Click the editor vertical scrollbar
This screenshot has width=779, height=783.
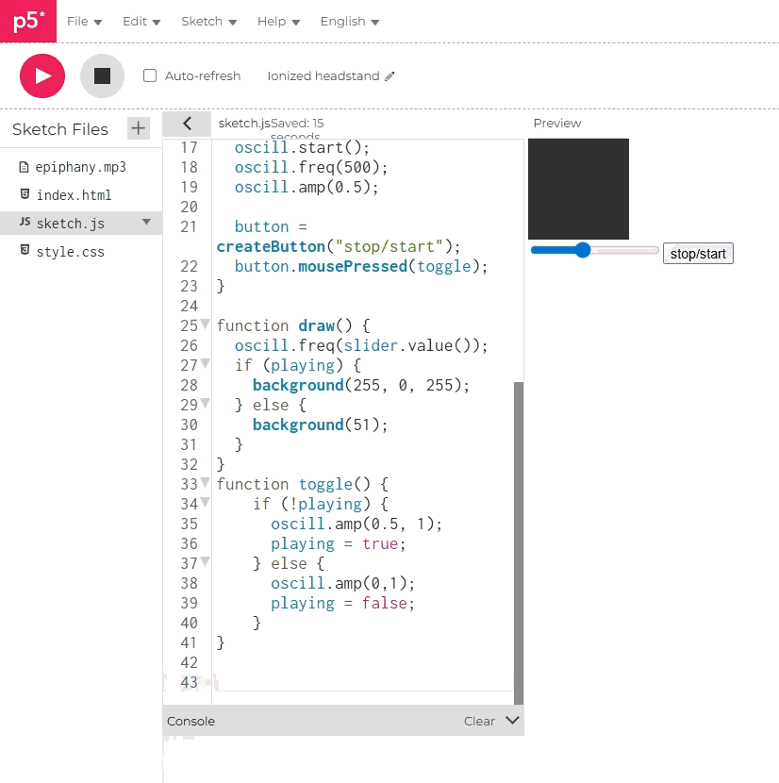coord(519,542)
